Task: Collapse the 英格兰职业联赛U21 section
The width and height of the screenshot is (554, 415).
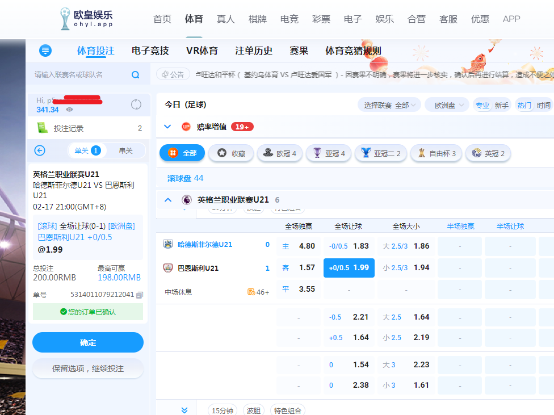Action: click(x=168, y=200)
